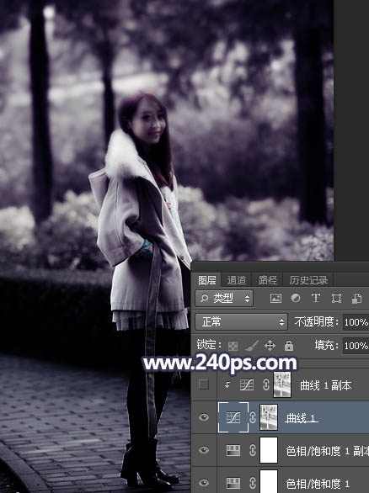
Task: Select the 曲线 1 副本 layer name
Action: click(325, 385)
